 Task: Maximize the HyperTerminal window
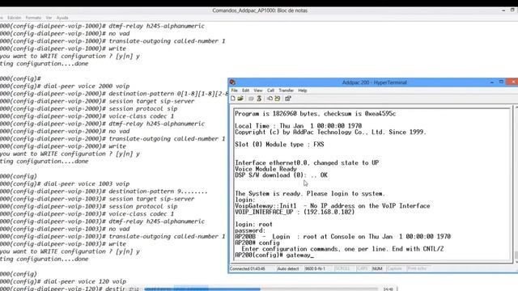(501, 82)
